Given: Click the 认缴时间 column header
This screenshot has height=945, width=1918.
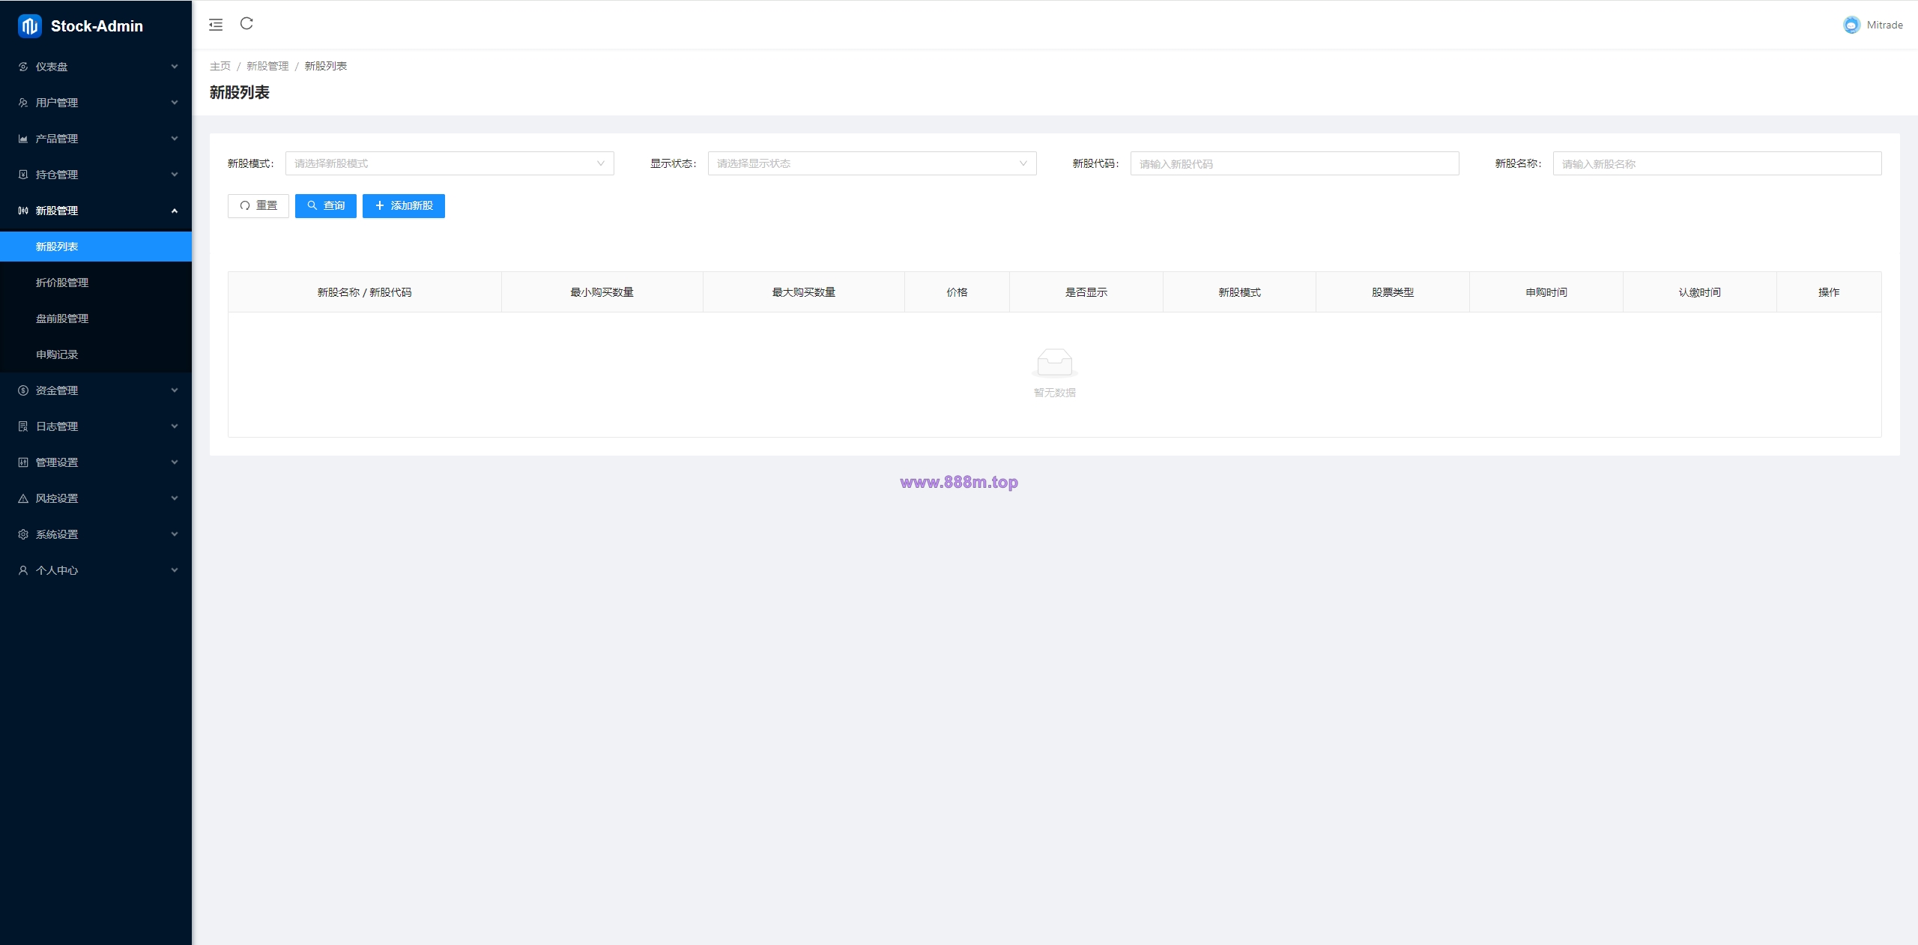Looking at the screenshot, I should (1700, 292).
